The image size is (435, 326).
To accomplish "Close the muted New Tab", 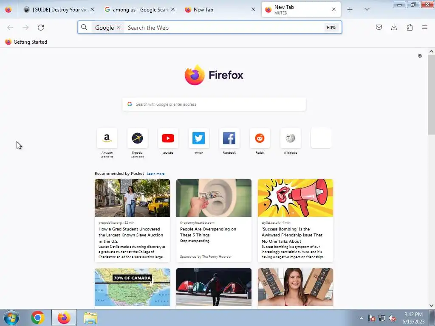I will [x=334, y=9].
